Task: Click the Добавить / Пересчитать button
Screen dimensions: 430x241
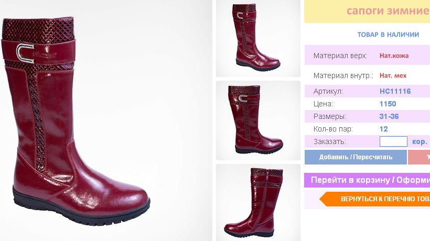Action: tap(356, 157)
